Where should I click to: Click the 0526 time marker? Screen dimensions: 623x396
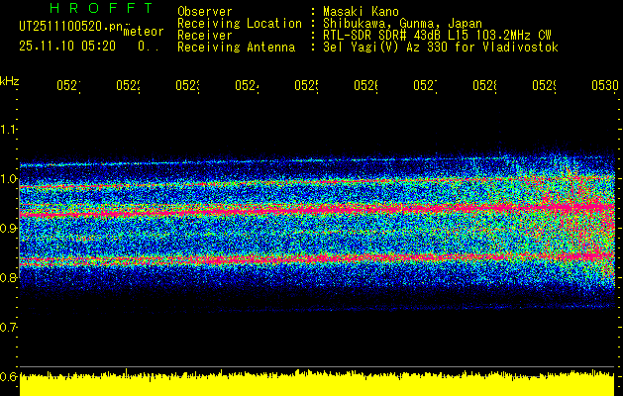365,86
